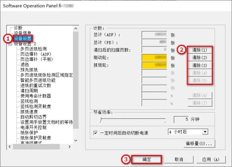Click the greyed 清除(5) button
Image resolution: width=232 pixels, height=167 pixels.
pyautogui.click(x=200, y=80)
